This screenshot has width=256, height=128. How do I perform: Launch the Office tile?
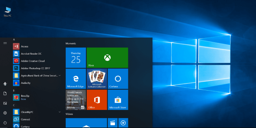97,100
